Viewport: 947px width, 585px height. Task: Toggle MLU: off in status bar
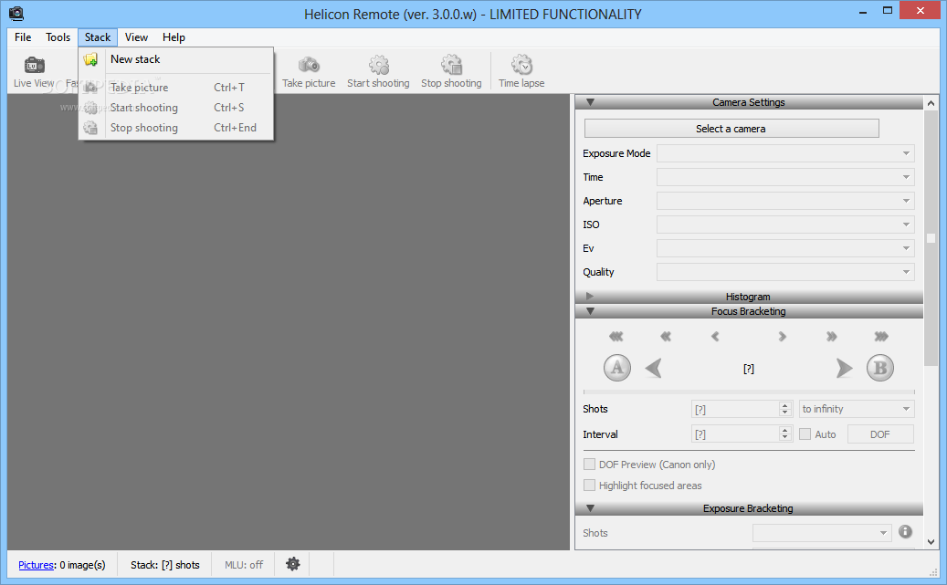pyautogui.click(x=244, y=565)
